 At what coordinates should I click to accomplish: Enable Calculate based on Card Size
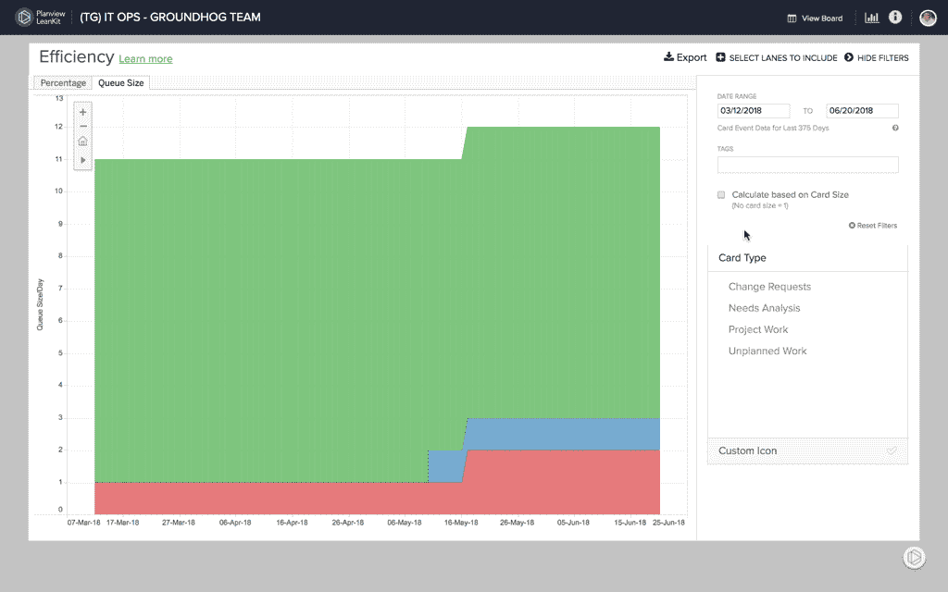point(721,194)
